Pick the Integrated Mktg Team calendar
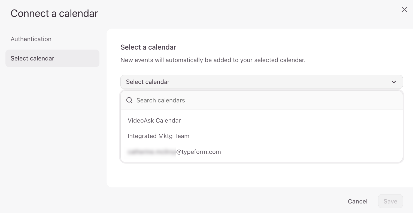 pyautogui.click(x=158, y=136)
